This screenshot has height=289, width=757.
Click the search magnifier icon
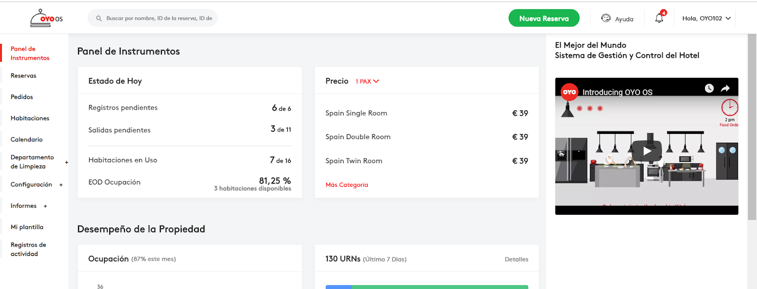point(99,18)
